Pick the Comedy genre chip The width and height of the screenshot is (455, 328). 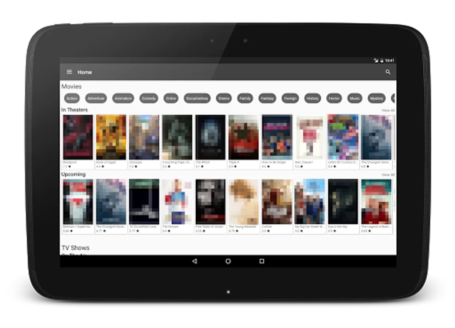pos(149,98)
